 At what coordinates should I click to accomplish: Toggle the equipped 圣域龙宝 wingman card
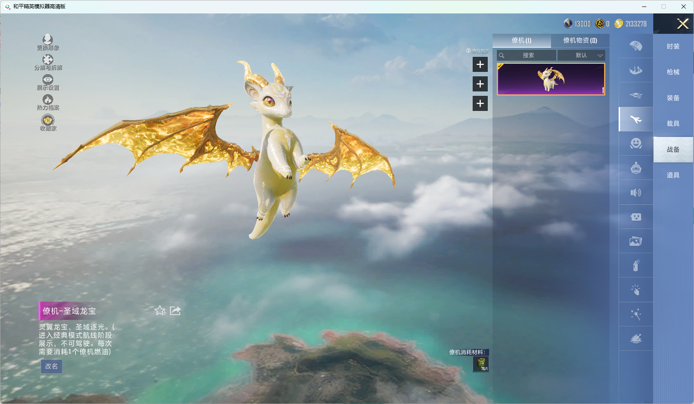551,79
